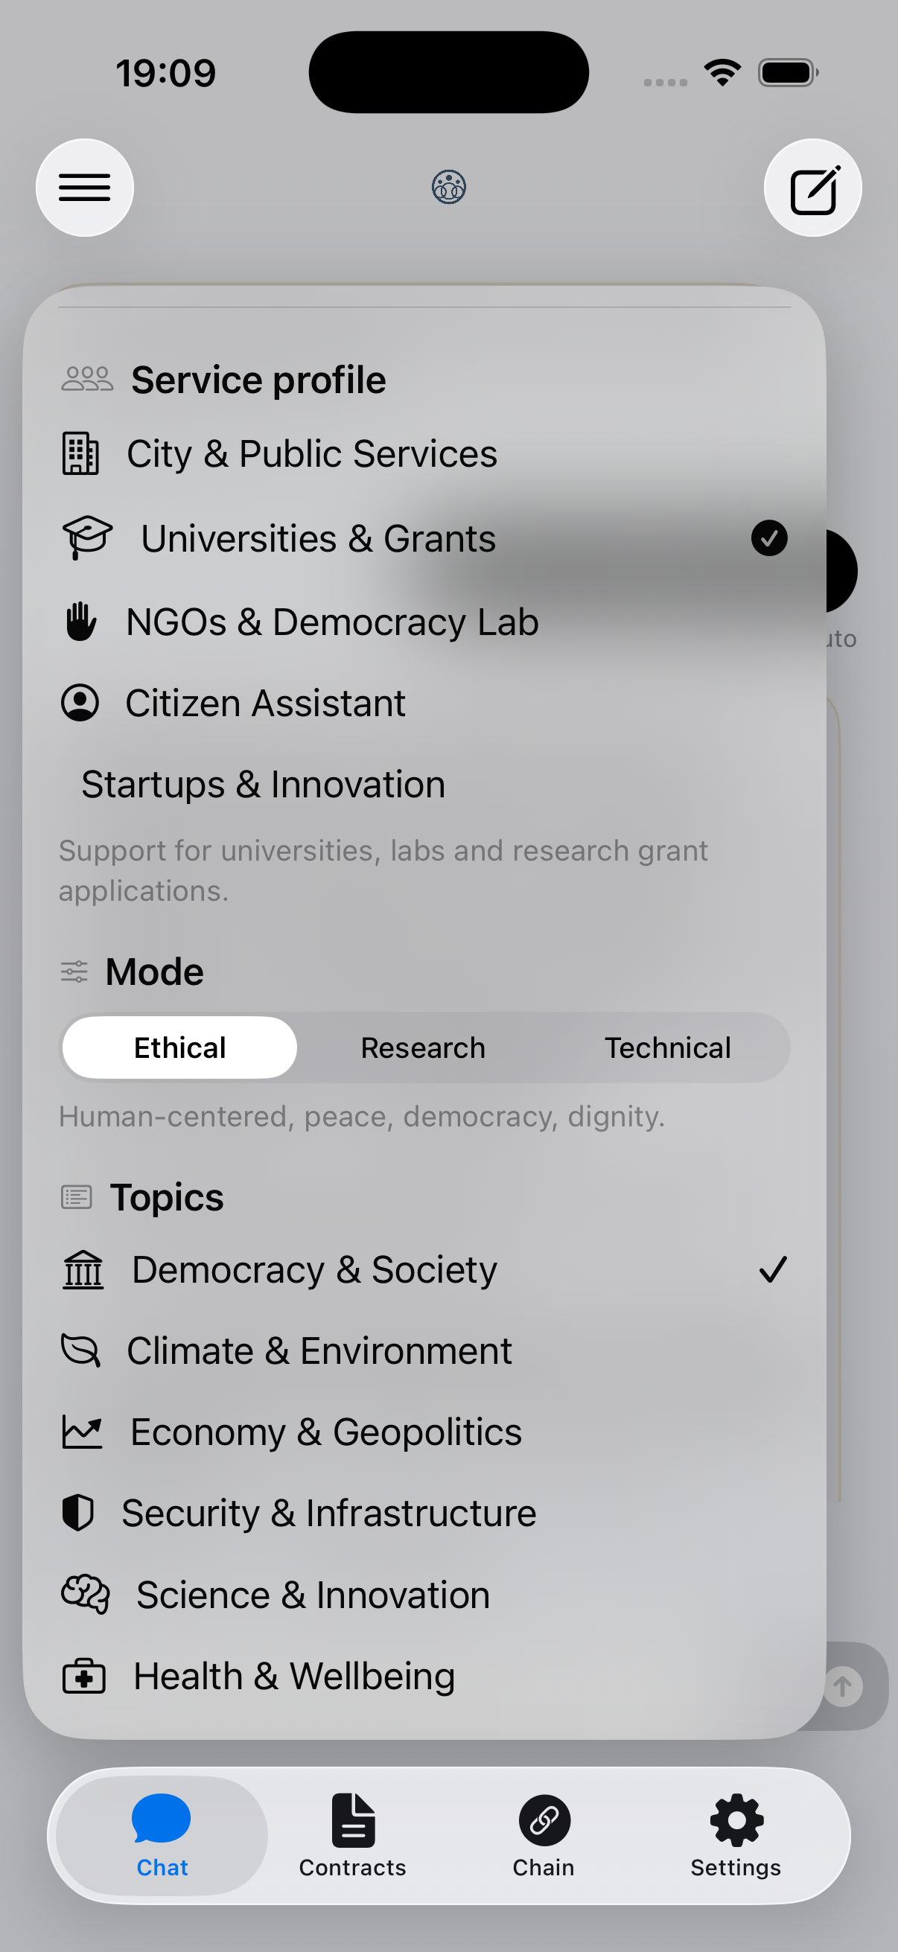The width and height of the screenshot is (898, 1952).
Task: Click the leaf Climate & Environment icon
Action: (x=80, y=1351)
